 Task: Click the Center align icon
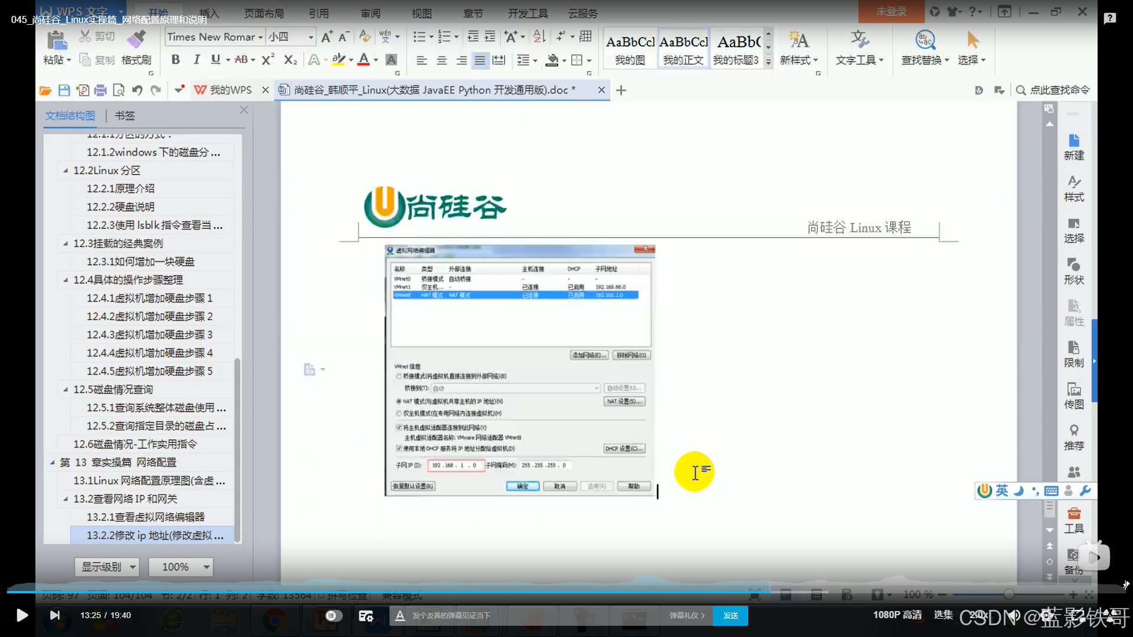[441, 60]
